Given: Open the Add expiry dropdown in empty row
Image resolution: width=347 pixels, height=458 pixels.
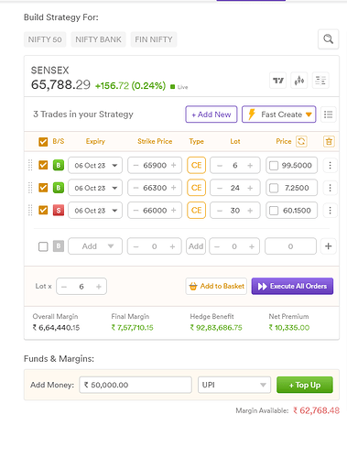Looking at the screenshot, I should pyautogui.click(x=95, y=246).
